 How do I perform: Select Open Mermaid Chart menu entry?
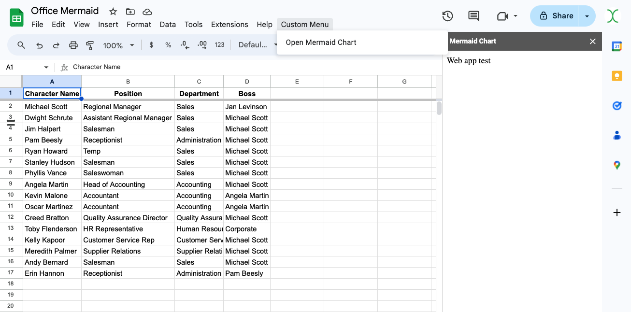321,43
